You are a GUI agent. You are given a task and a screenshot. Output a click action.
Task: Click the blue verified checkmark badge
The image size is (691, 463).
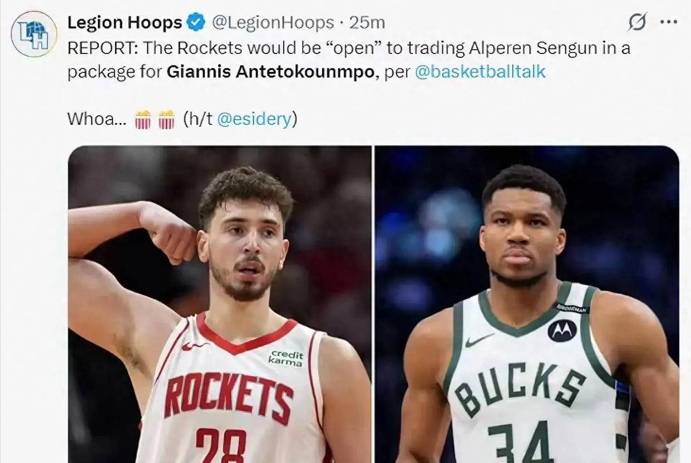pyautogui.click(x=195, y=23)
